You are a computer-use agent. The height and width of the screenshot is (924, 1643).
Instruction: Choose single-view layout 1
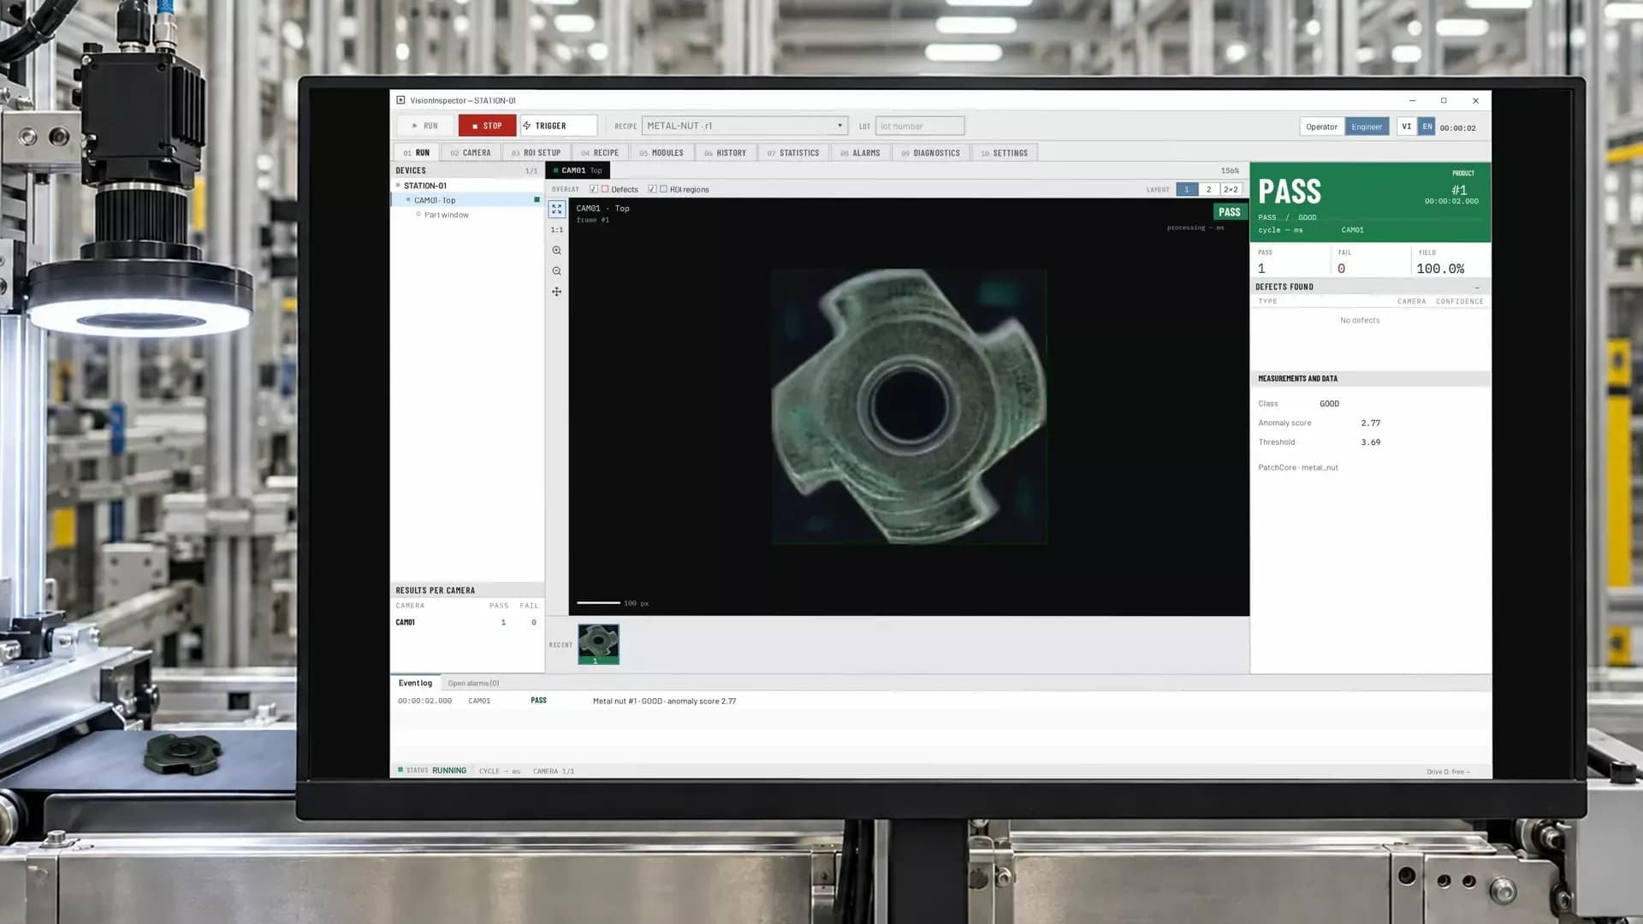pos(1186,189)
